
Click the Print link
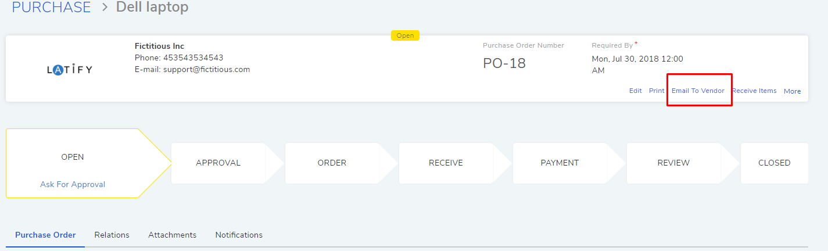pos(657,91)
